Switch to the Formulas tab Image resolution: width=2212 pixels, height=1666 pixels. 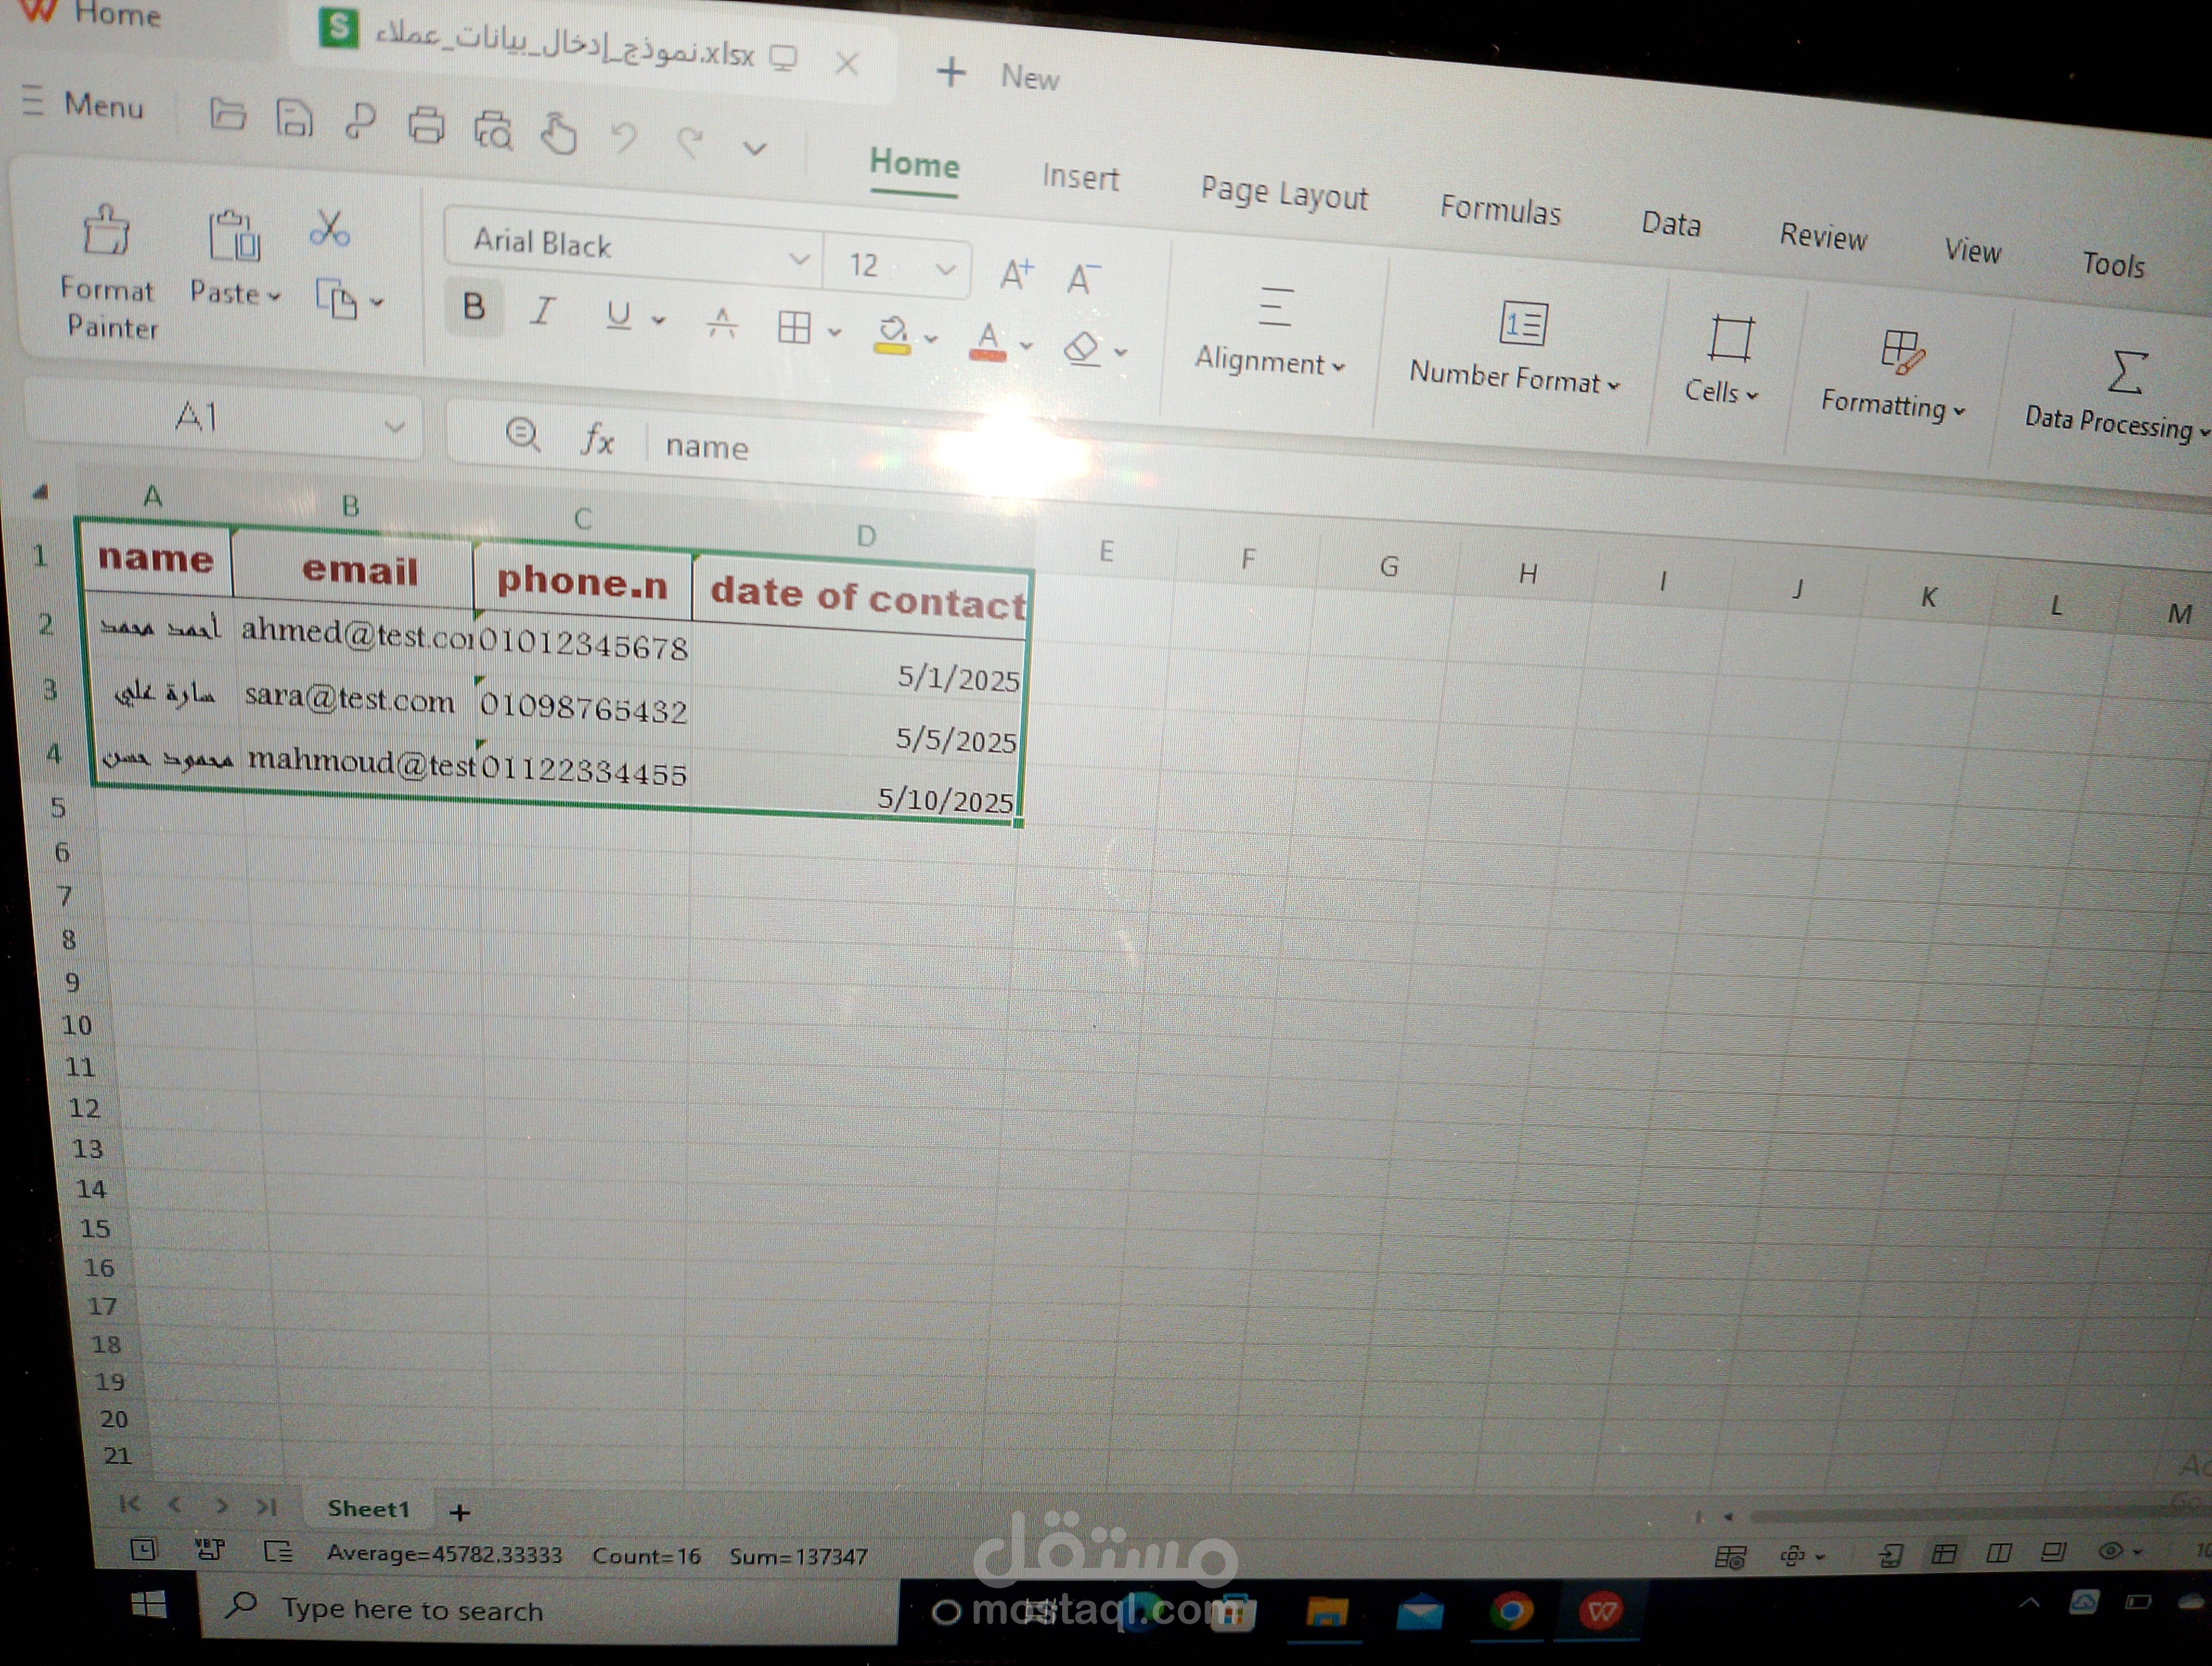(1500, 210)
